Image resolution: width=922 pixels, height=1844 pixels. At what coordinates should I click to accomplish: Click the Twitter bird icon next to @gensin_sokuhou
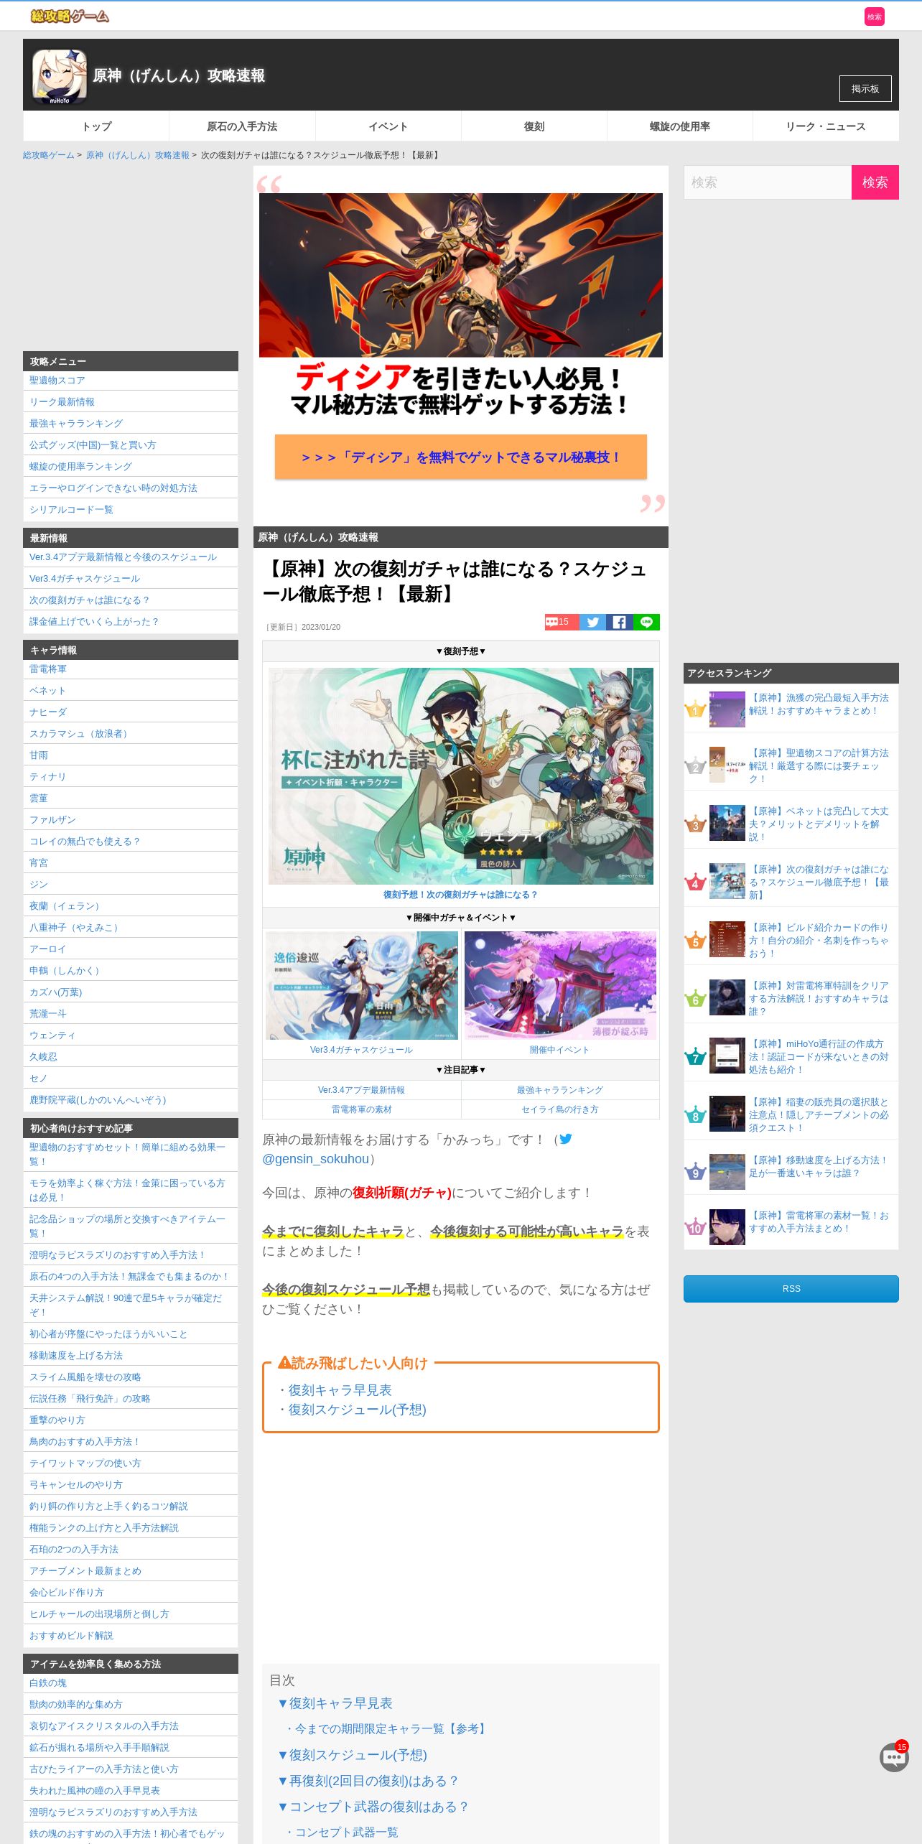point(566,1139)
